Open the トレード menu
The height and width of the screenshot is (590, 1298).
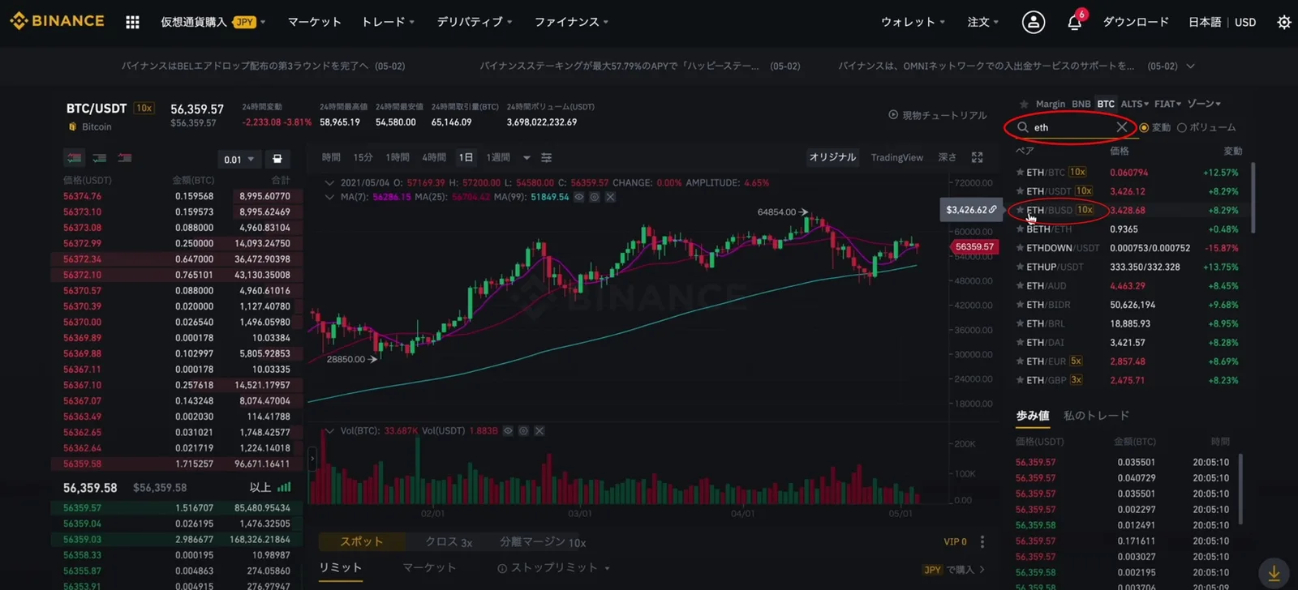[x=388, y=22]
